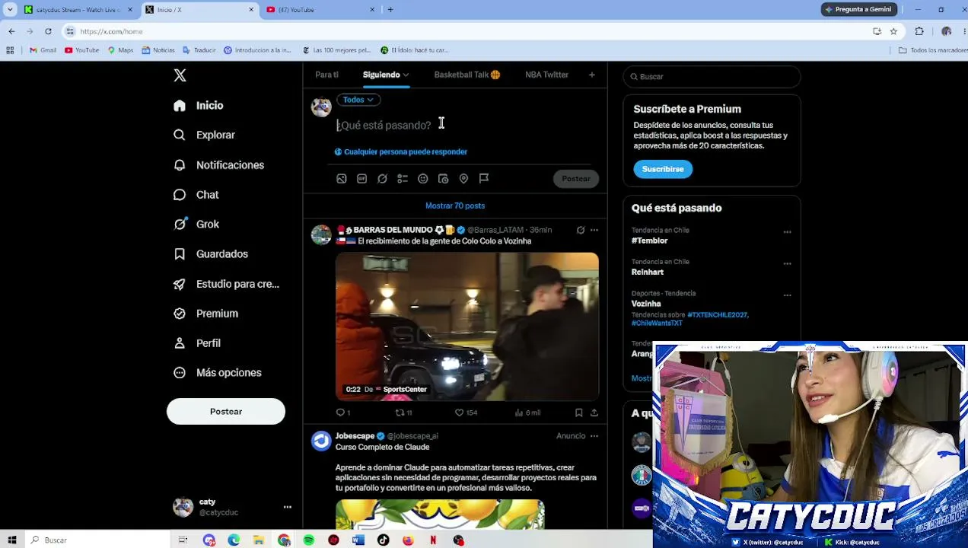Viewport: 968px width, 548px height.
Task: Switch to the YouTube browser tab
Action: 321,10
